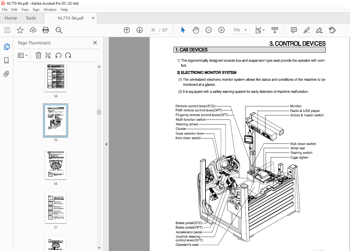Zoom in with plus icon
350x251 pixels.
[222, 30]
